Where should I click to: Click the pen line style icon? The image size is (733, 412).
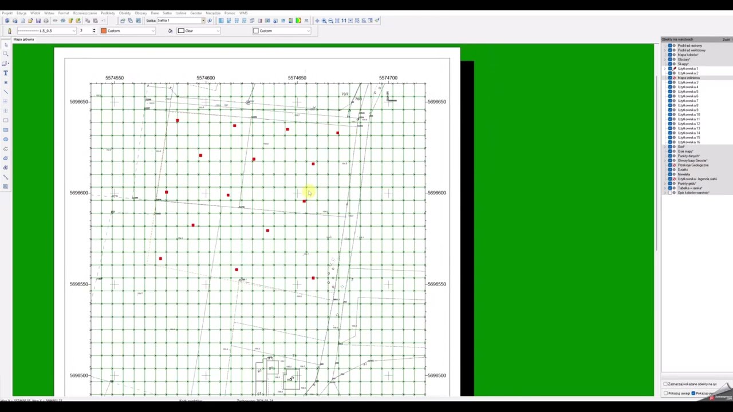pos(9,31)
